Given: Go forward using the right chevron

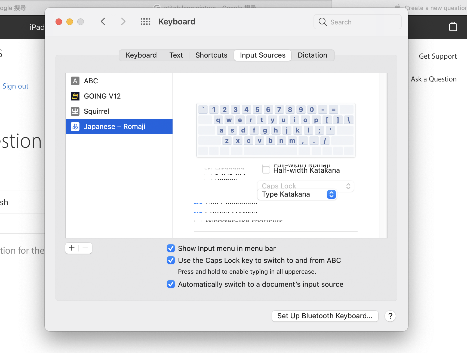Looking at the screenshot, I should [x=123, y=22].
